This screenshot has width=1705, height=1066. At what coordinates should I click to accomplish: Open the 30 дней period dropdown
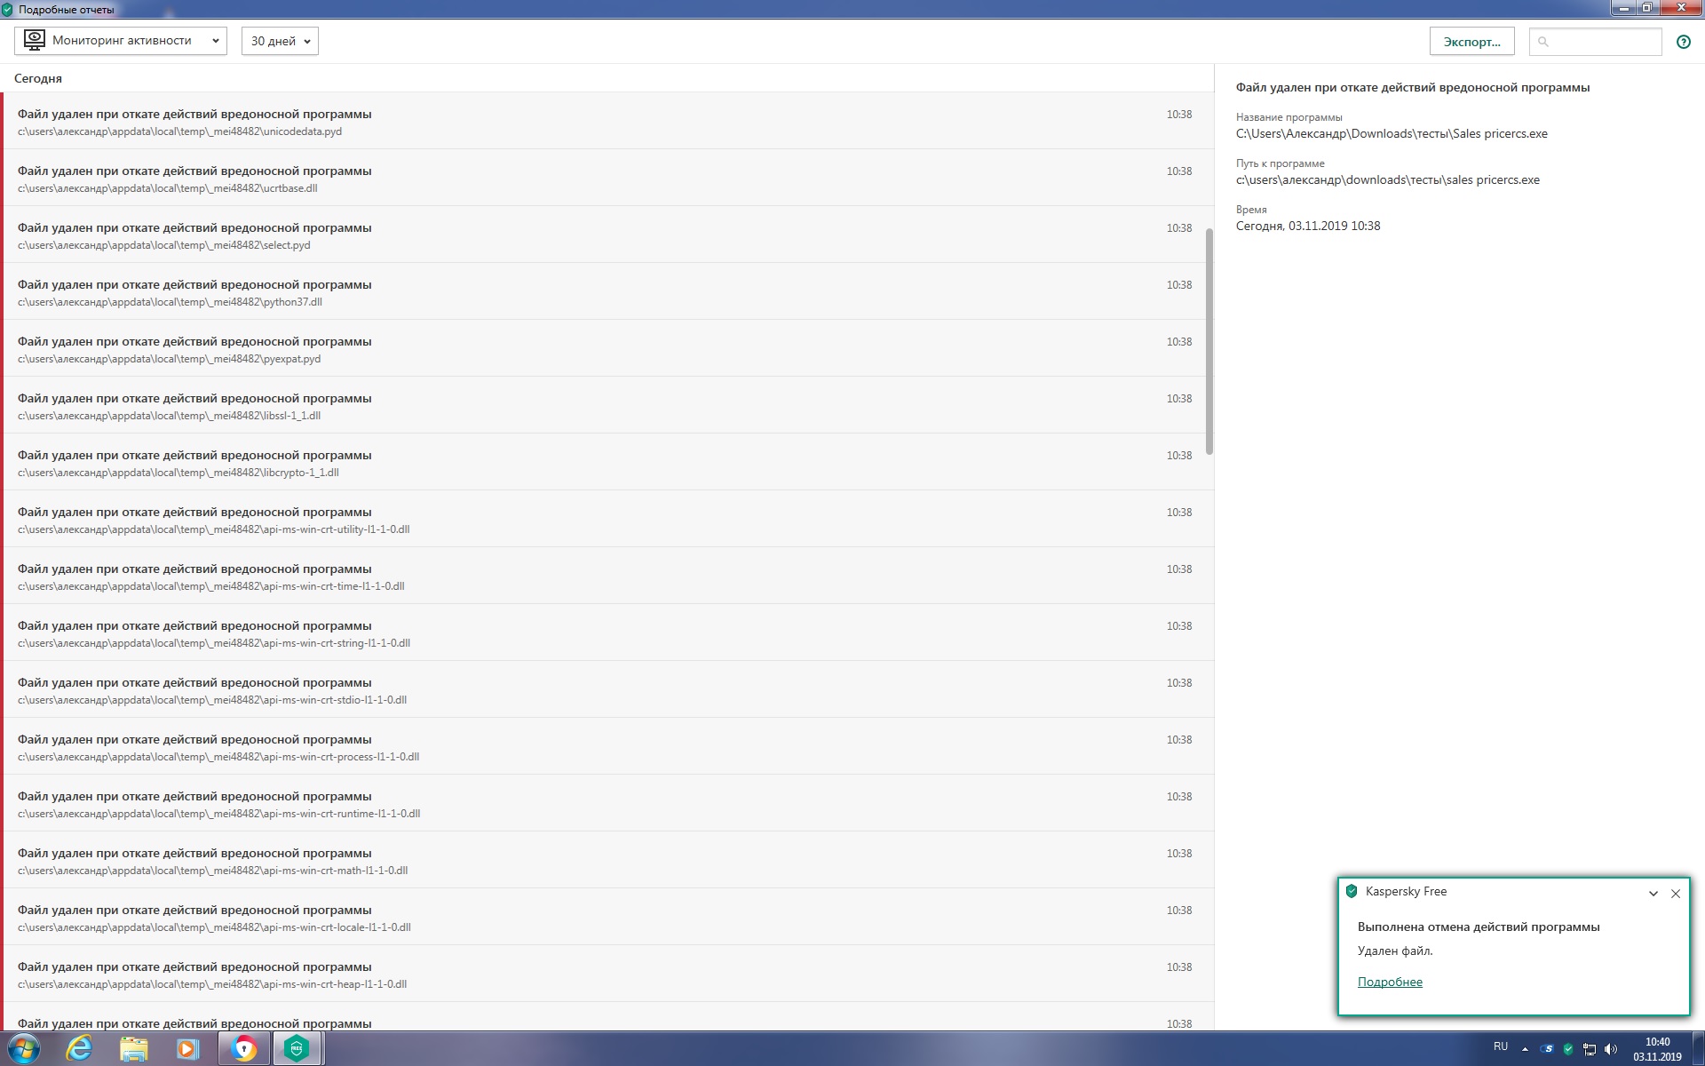[x=280, y=41]
